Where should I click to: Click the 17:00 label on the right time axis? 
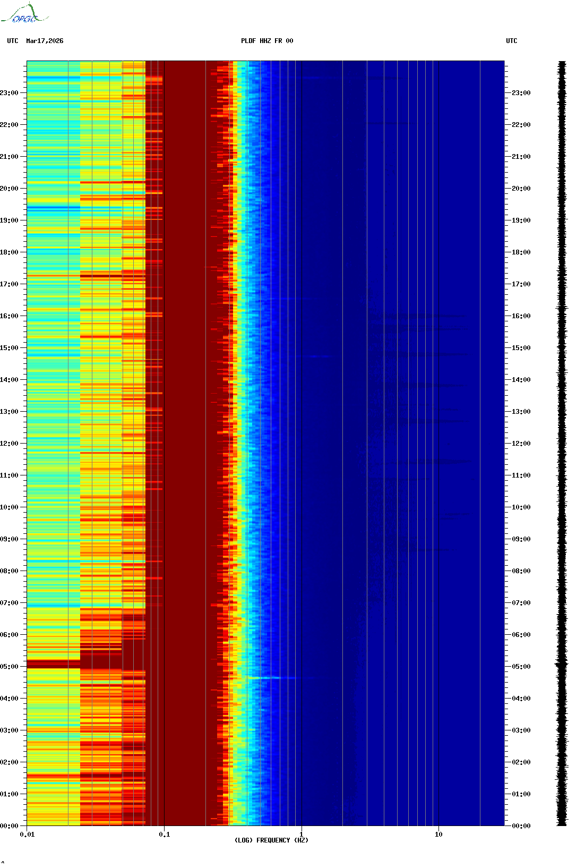[521, 284]
